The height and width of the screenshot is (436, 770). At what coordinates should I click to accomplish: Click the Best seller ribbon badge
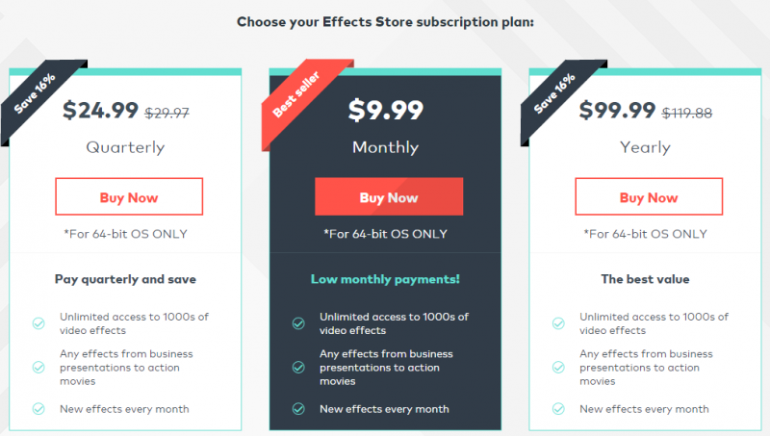point(296,94)
